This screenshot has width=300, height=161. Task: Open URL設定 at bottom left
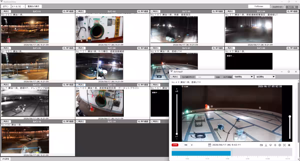coord(6,159)
